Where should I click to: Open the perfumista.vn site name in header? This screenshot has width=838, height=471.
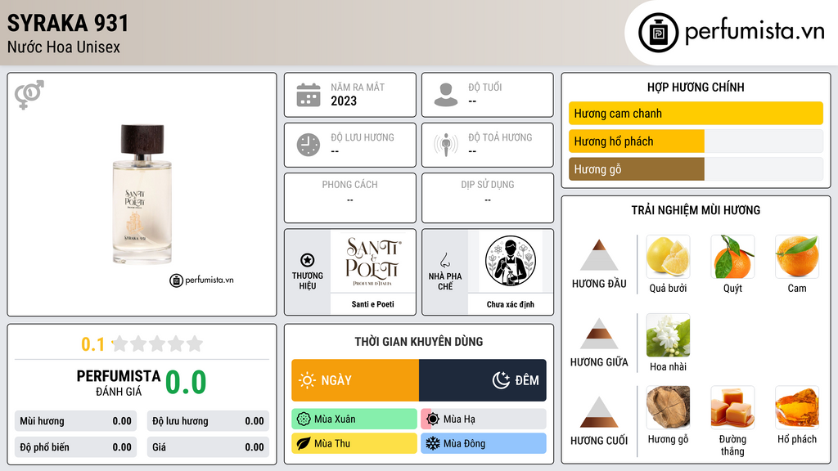(x=755, y=32)
